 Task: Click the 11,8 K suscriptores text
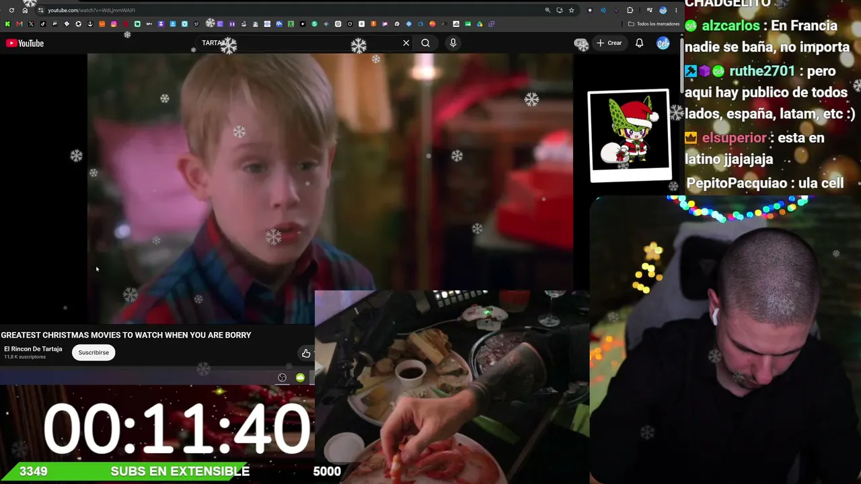(25, 357)
